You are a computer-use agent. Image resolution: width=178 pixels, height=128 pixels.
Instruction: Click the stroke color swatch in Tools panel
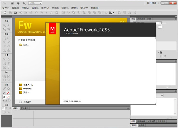(x=8, y=93)
